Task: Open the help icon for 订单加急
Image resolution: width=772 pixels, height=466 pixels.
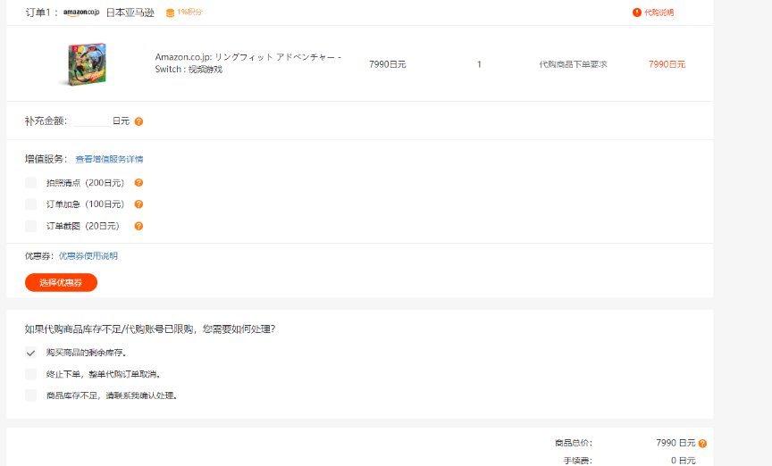Action: click(138, 204)
